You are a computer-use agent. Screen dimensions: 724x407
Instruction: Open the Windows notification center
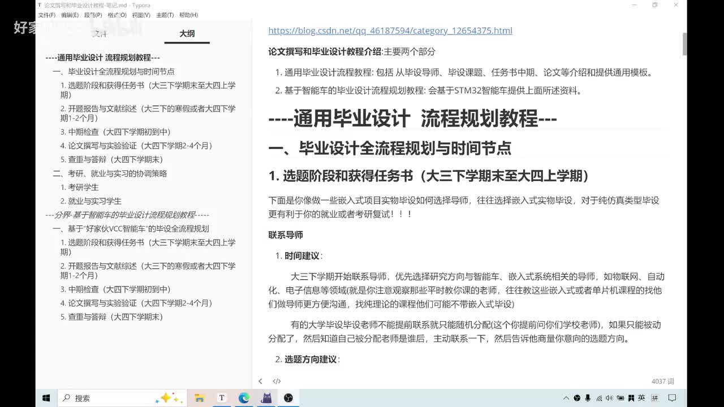[x=673, y=398]
